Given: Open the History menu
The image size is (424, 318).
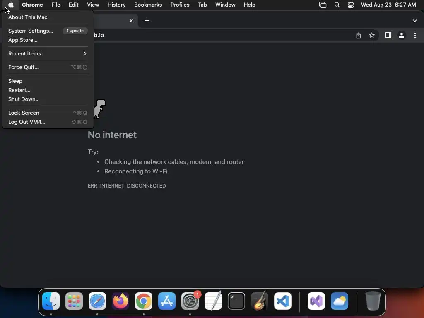Looking at the screenshot, I should click(116, 5).
